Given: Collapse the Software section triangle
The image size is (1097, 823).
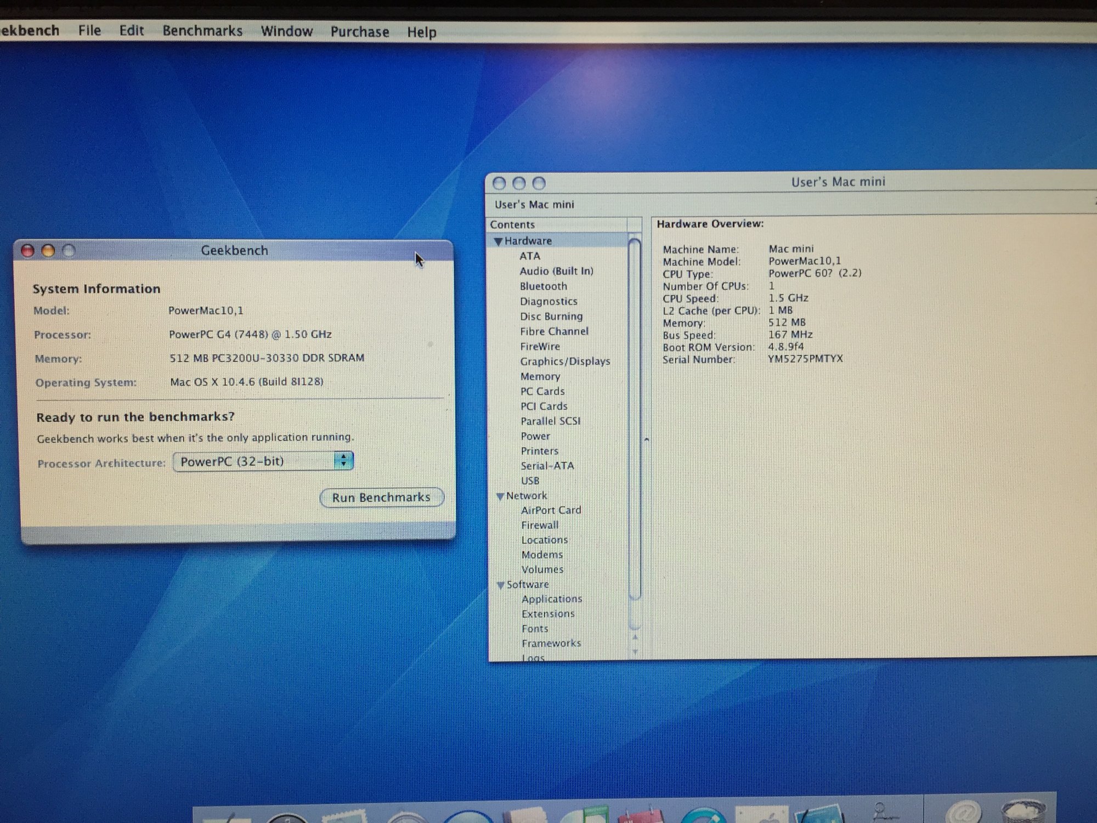Looking at the screenshot, I should 500,585.
